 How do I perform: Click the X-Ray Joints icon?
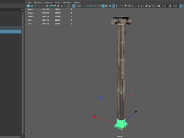pyautogui.click(x=153, y=6)
